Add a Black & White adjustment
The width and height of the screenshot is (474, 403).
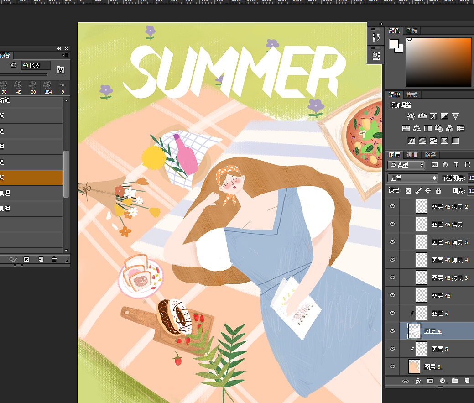click(x=428, y=129)
